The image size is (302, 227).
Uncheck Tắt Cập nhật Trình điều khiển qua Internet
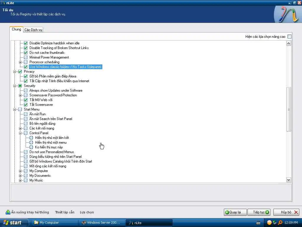click(26, 81)
